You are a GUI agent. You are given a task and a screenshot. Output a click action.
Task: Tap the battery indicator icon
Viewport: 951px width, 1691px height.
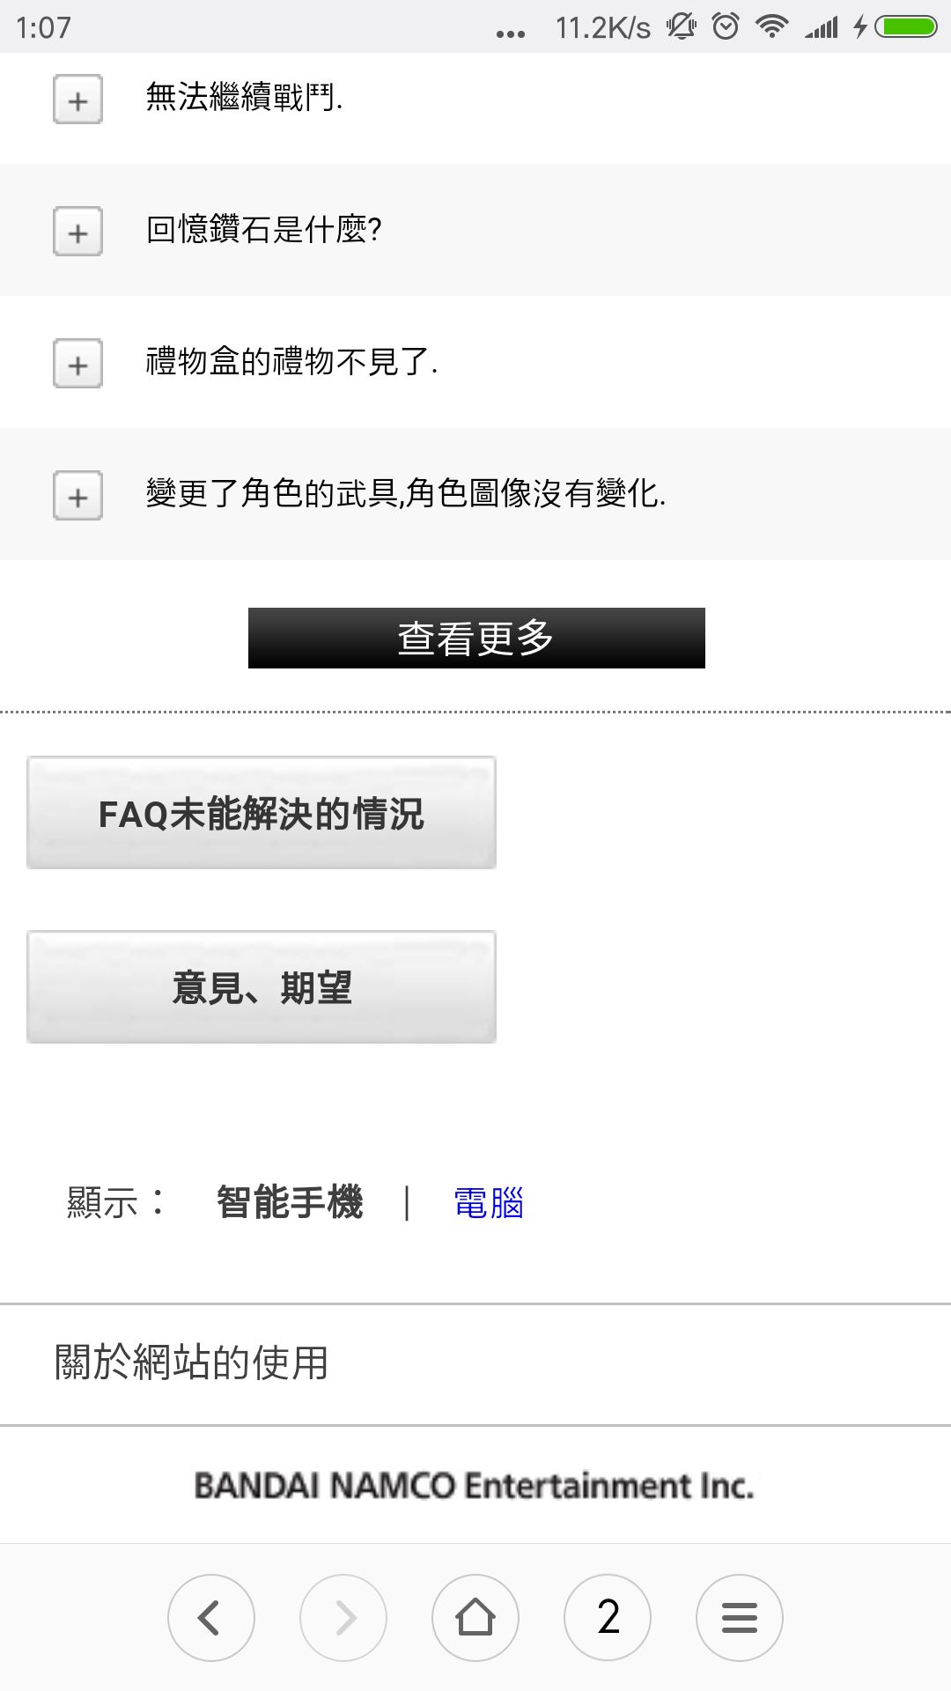pyautogui.click(x=906, y=26)
